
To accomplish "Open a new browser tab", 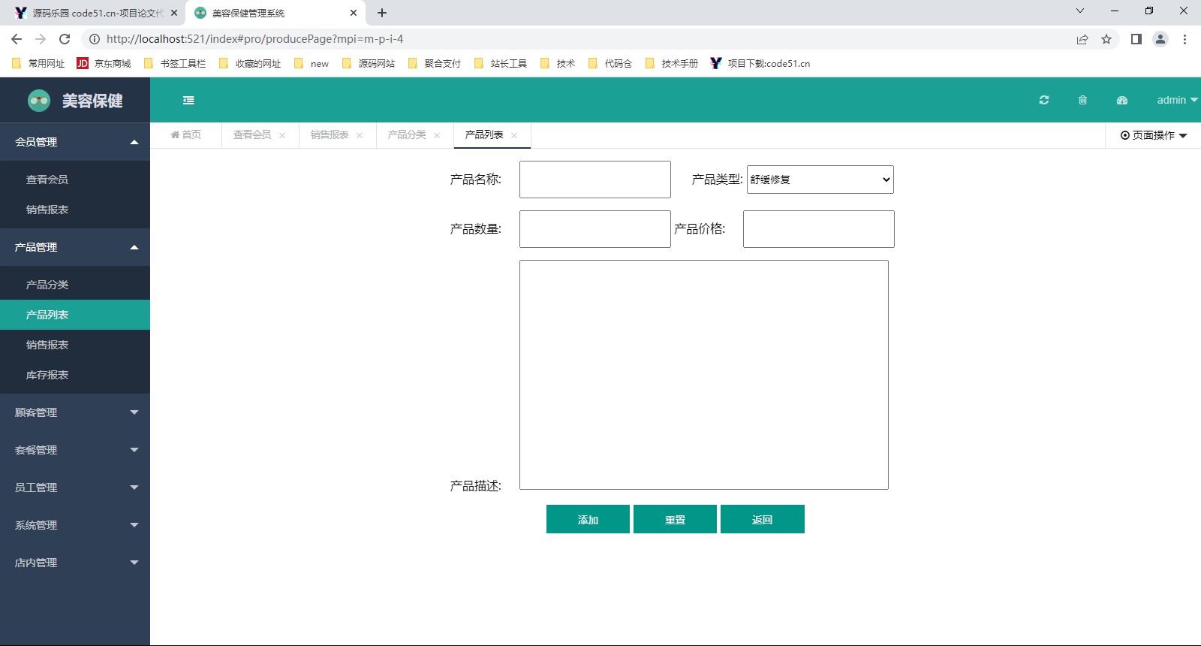I will 382,13.
